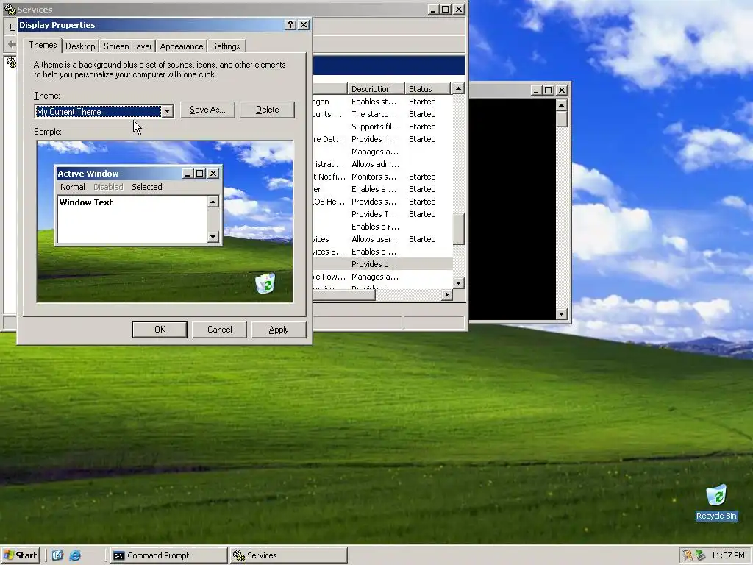This screenshot has height=565, width=753.
Task: Minimize the Services window
Action: tap(433, 9)
